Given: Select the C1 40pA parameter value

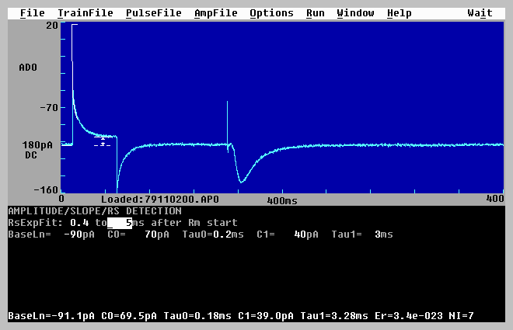Looking at the screenshot, I should pos(288,234).
